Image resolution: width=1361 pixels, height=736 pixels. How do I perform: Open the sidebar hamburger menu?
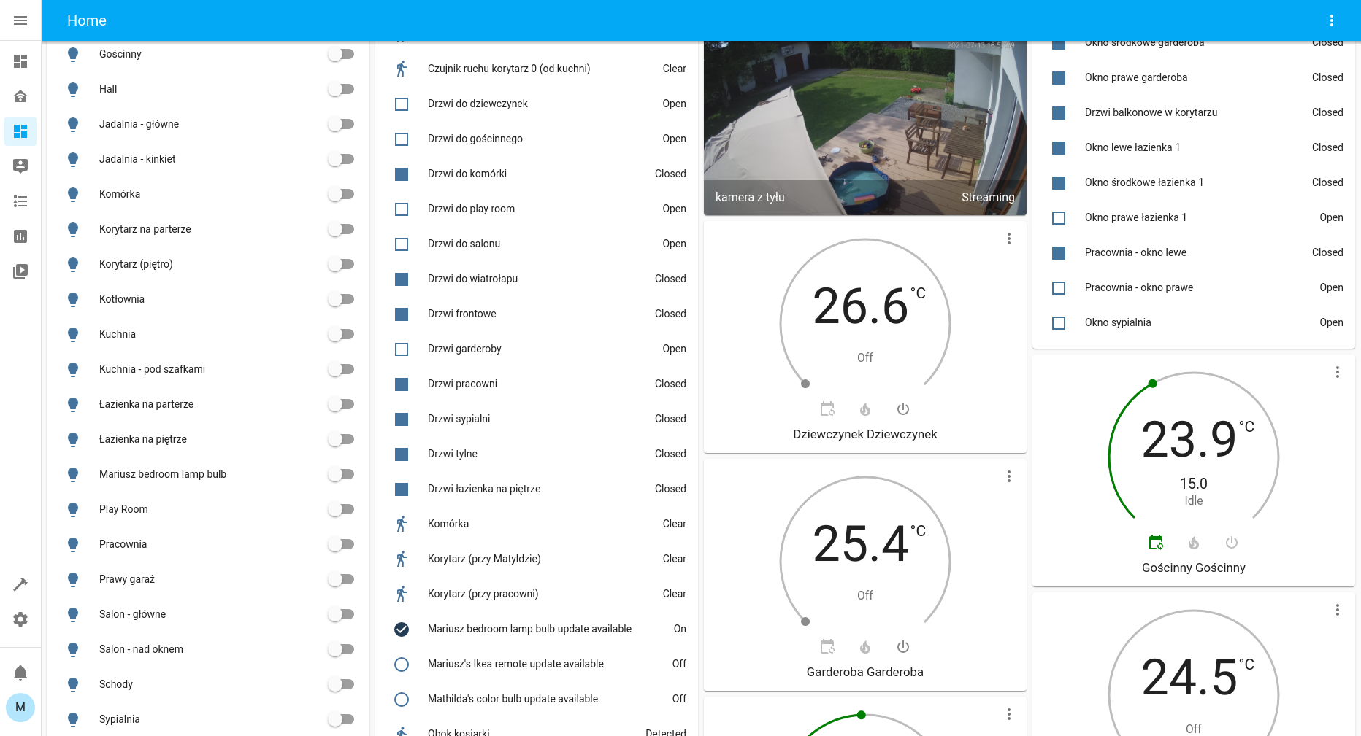pyautogui.click(x=20, y=20)
